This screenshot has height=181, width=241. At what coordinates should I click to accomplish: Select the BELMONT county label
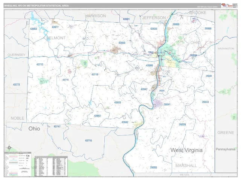(x=56, y=38)
